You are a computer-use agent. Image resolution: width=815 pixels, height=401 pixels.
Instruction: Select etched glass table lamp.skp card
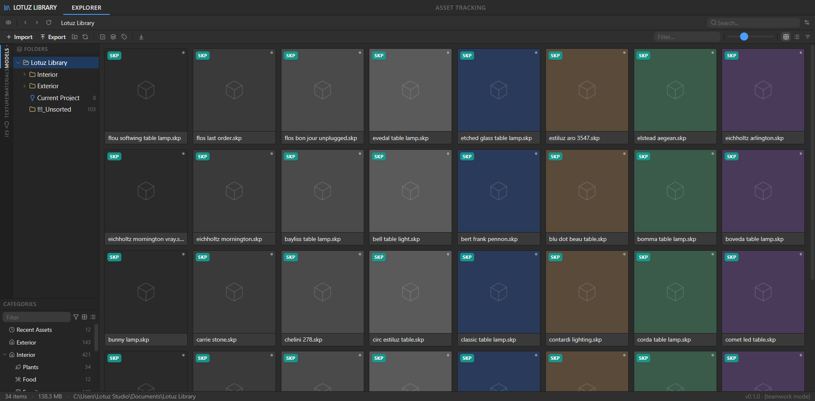pyautogui.click(x=499, y=96)
